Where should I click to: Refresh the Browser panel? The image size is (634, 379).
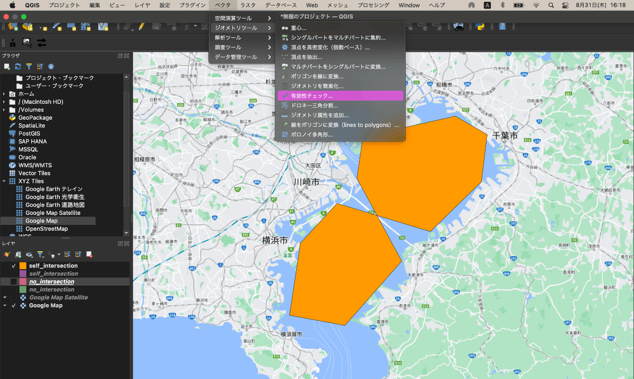18,67
